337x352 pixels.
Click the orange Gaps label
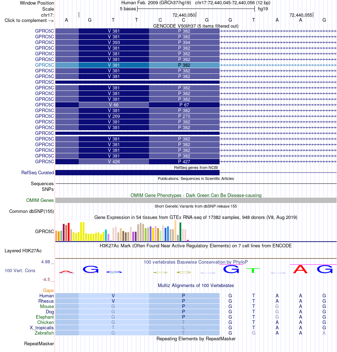click(48, 290)
